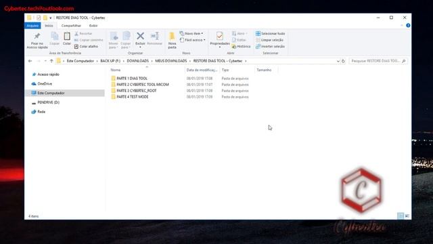Select folder PARTE 4 TEST MODE

pyautogui.click(x=133, y=97)
